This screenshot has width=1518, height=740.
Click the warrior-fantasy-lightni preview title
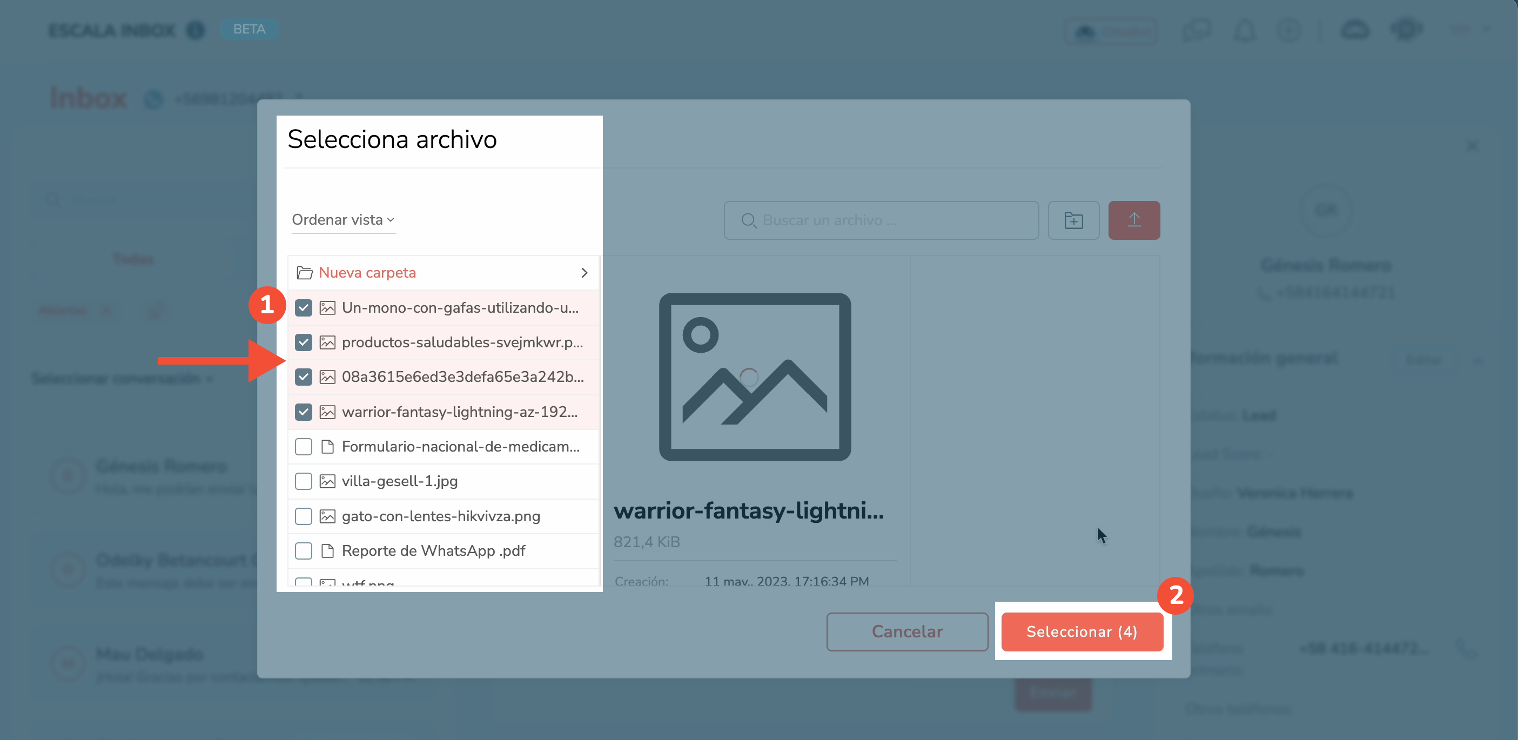748,510
